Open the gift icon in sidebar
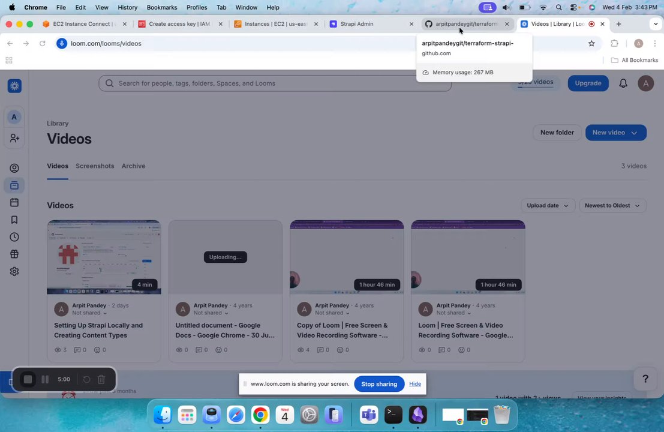Screen dimensions: 664x432 coord(14,254)
